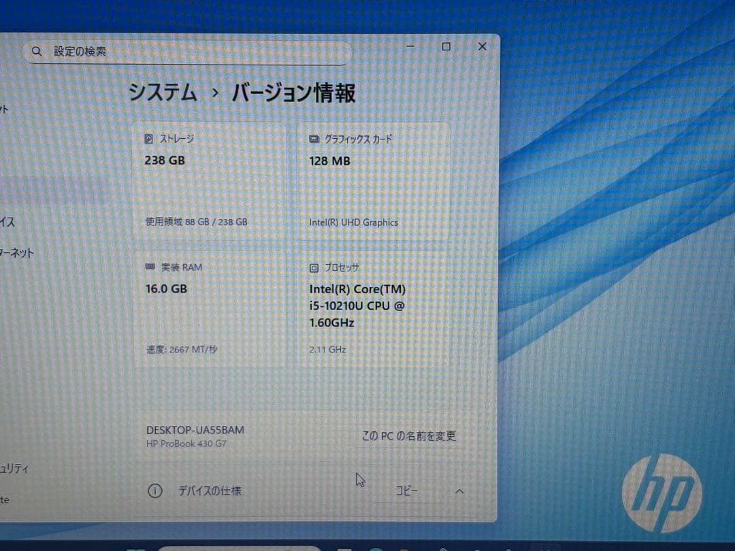Launch the Edge browser from the taskbar
Image resolution: width=735 pixels, height=551 pixels.
[x=376, y=548]
